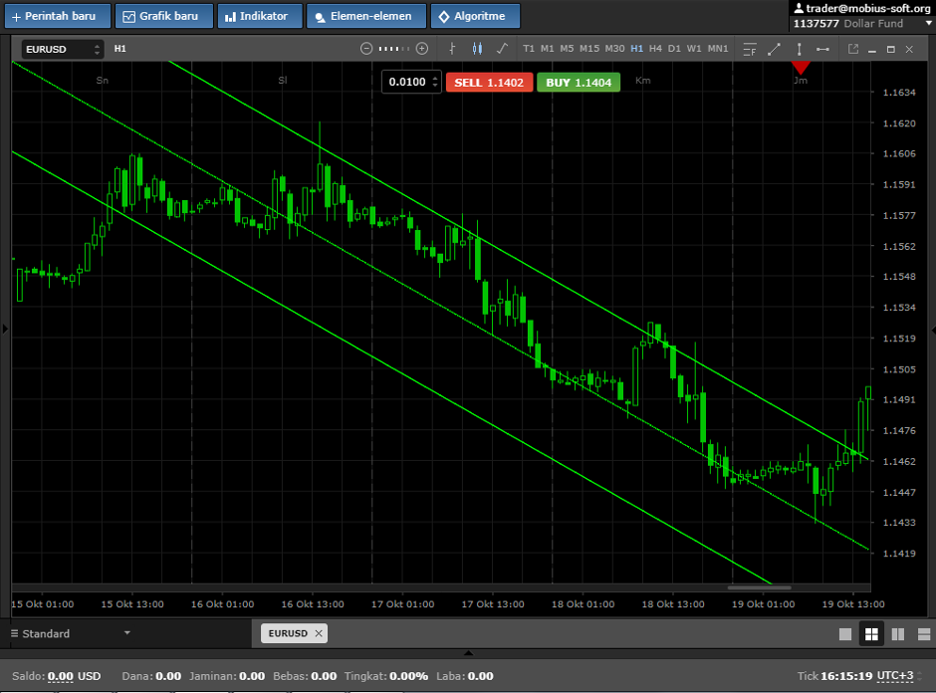Open the Indikator menu
Screen dimensions: 936x693
pos(260,16)
